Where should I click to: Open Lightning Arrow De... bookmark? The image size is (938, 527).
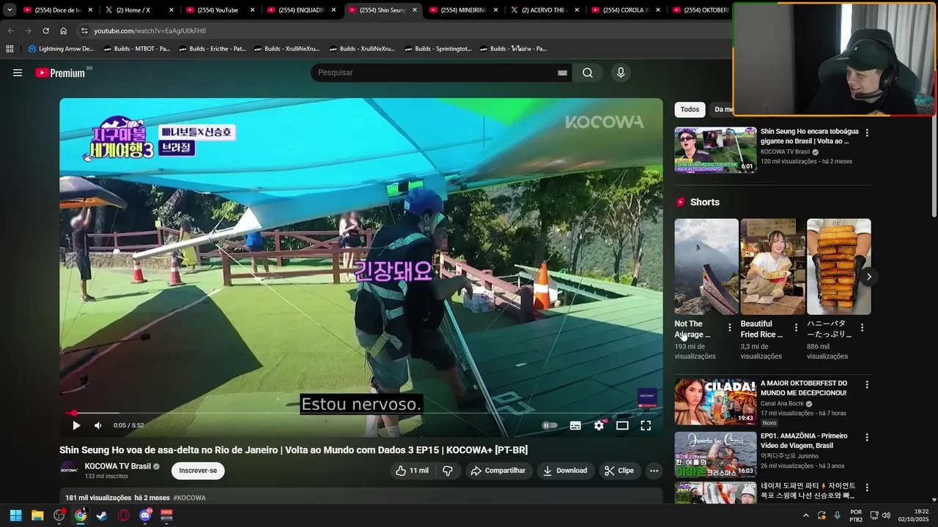click(x=62, y=49)
